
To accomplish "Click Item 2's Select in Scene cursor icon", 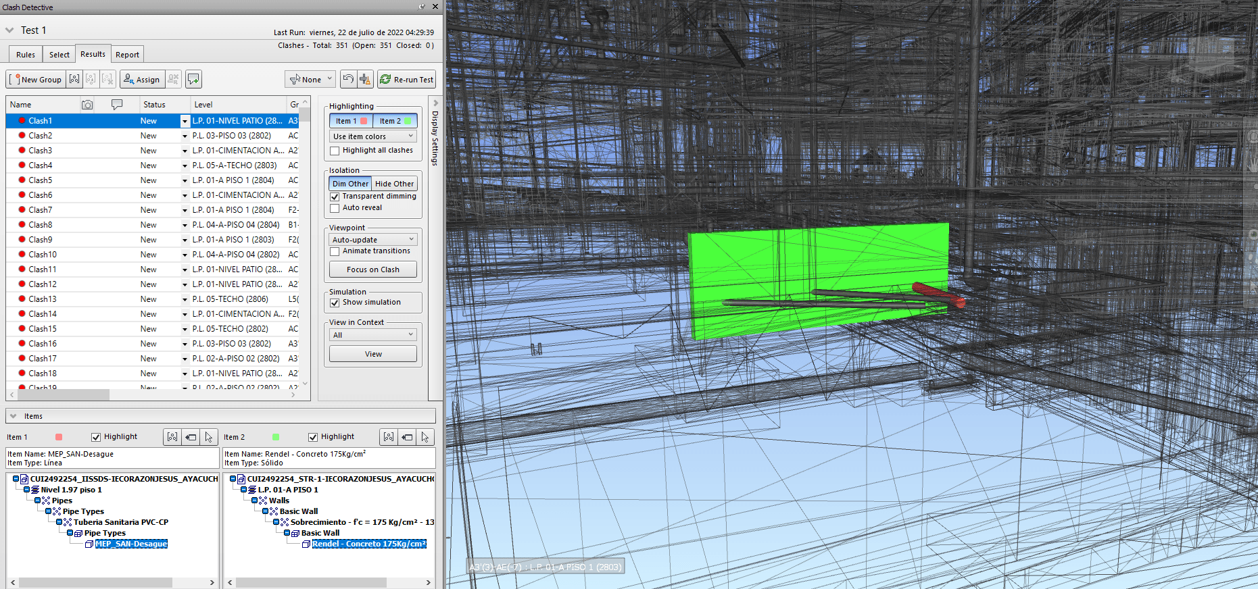I will tap(425, 437).
